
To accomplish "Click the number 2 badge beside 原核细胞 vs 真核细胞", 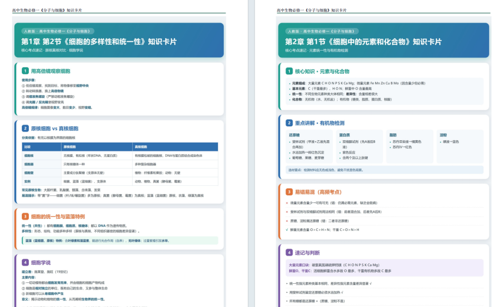I will (25, 128).
